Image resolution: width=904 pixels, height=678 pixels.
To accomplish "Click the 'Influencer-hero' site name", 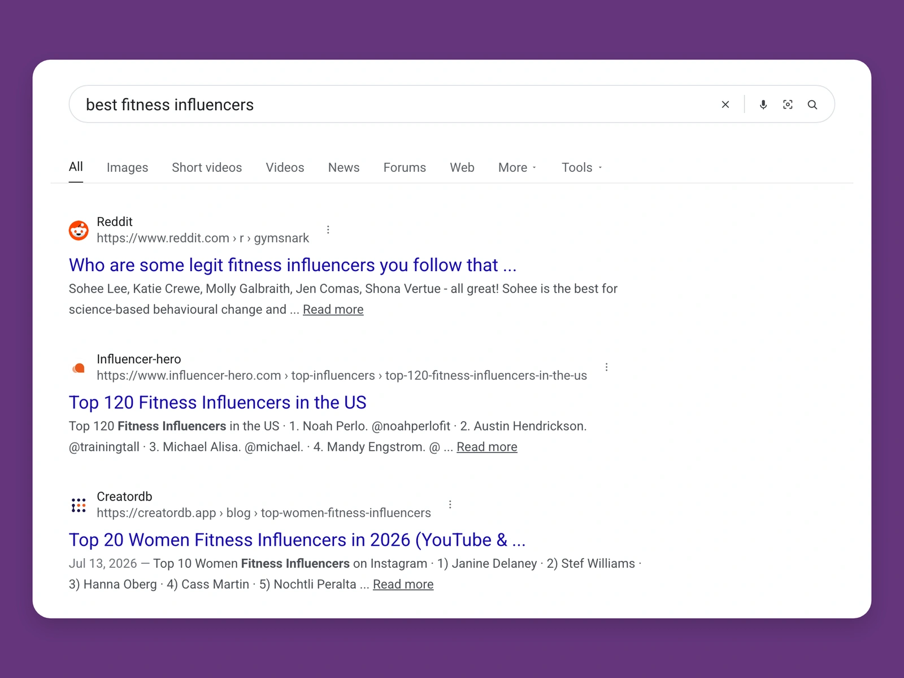I will (x=139, y=359).
